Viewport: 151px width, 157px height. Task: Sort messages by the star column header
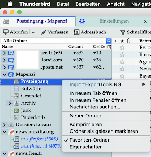point(122,41)
